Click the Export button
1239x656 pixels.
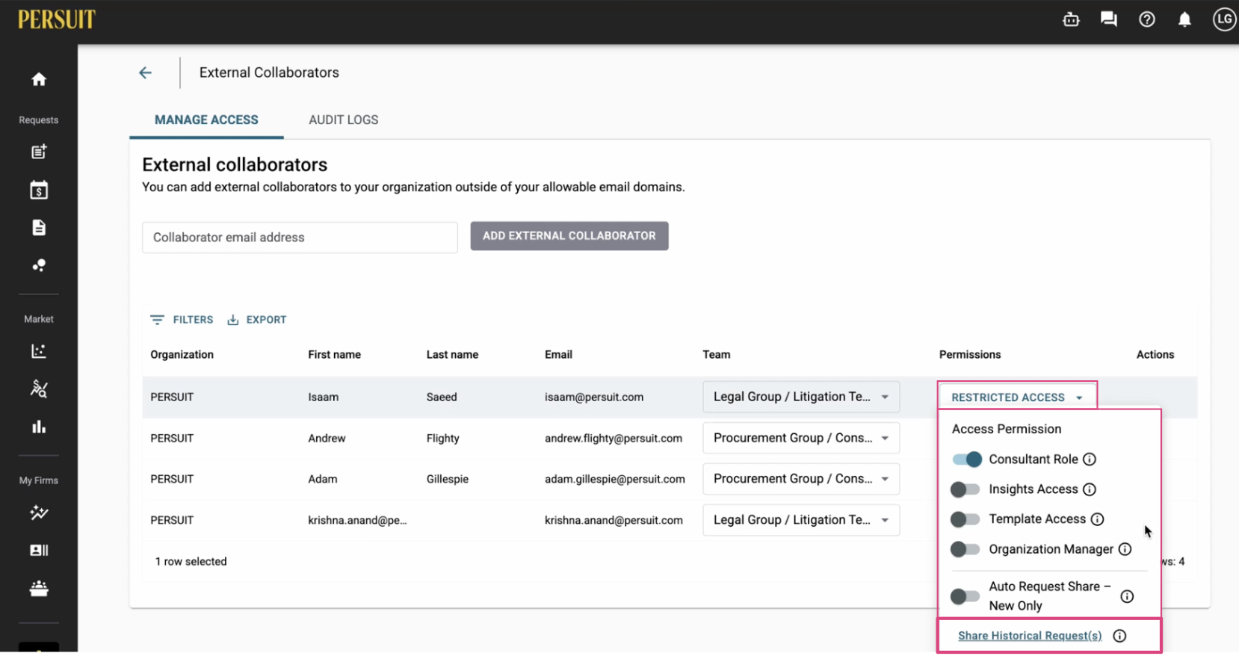point(257,320)
